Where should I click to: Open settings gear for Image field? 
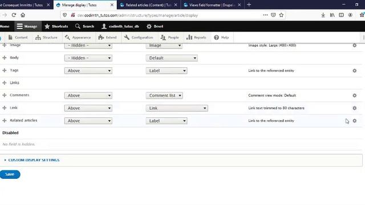[354, 46]
